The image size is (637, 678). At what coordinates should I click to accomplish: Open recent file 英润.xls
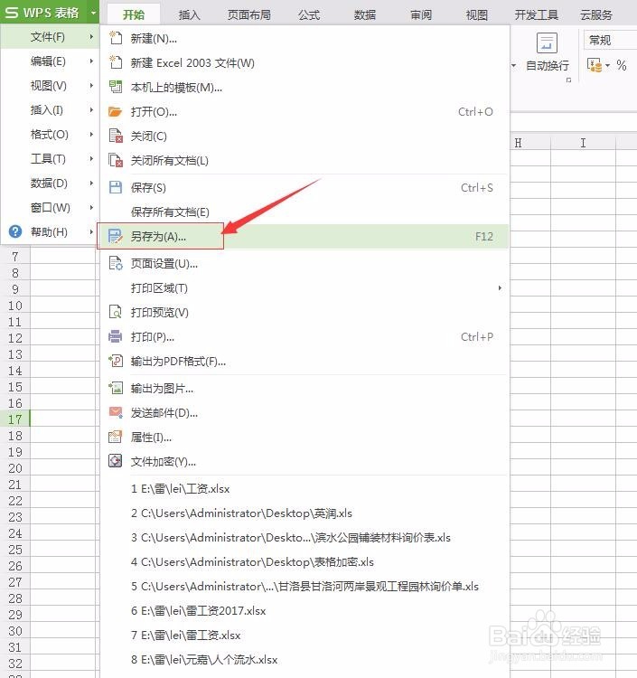click(x=304, y=513)
